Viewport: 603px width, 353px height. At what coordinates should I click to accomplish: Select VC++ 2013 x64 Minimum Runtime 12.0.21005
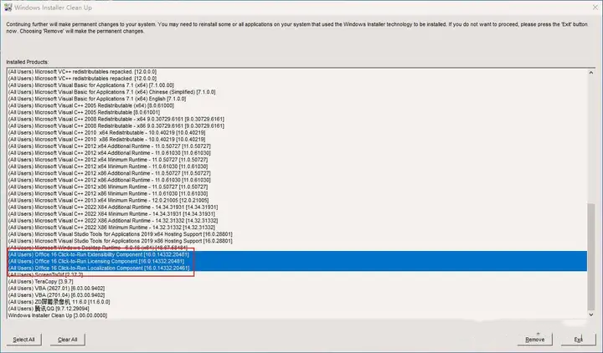point(108,201)
